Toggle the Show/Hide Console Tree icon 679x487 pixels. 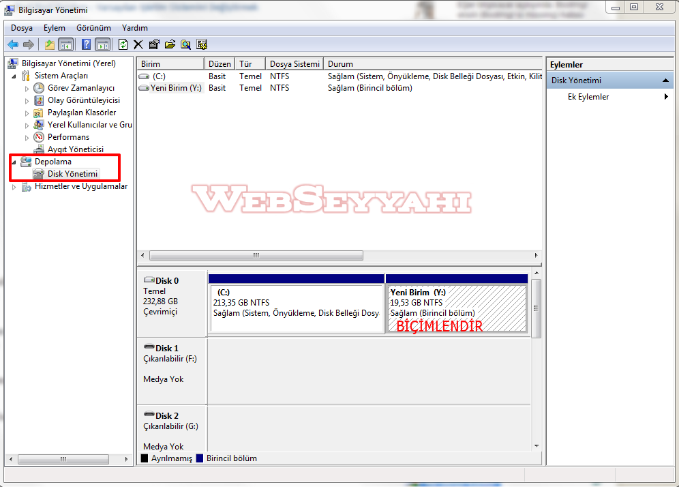[66, 44]
